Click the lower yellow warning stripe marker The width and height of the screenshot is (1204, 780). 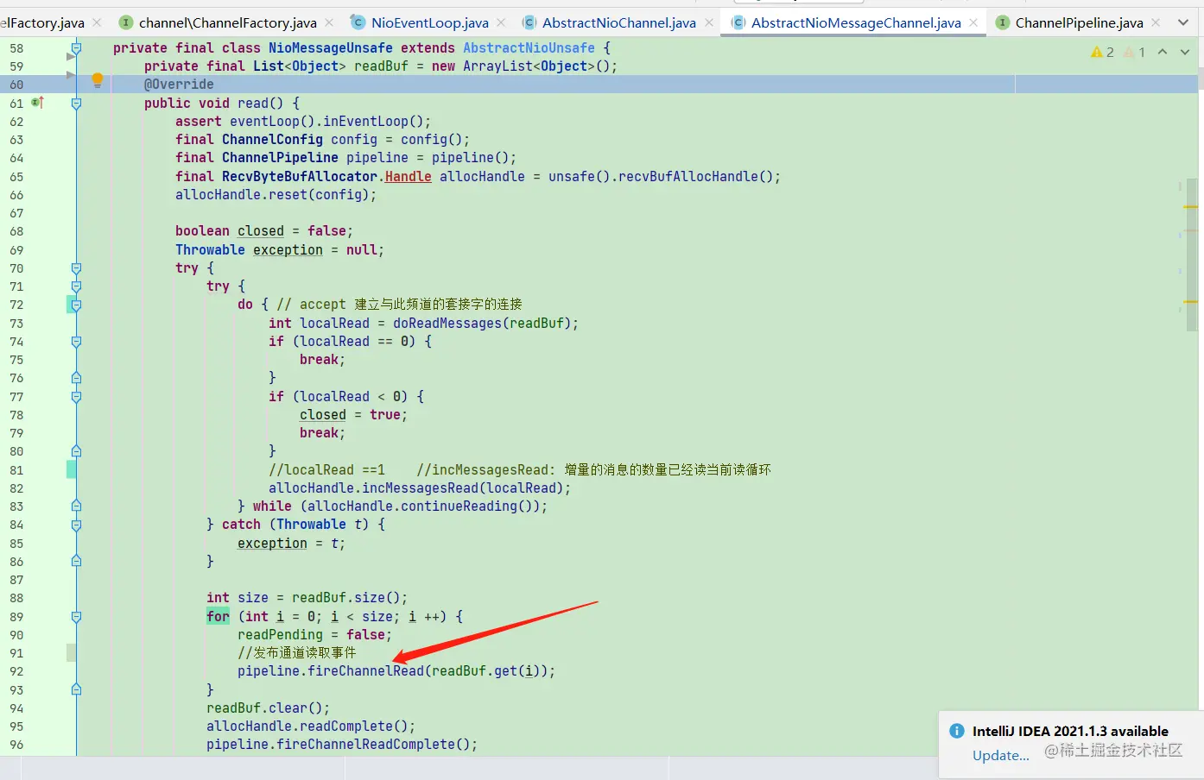(1191, 301)
